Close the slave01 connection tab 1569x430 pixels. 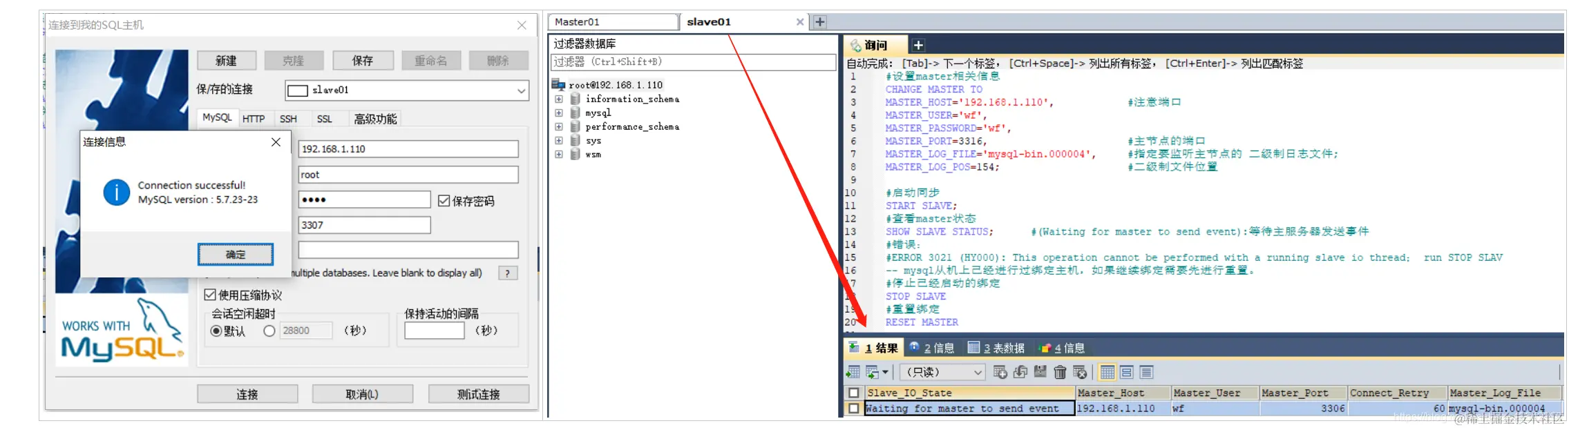(x=800, y=22)
